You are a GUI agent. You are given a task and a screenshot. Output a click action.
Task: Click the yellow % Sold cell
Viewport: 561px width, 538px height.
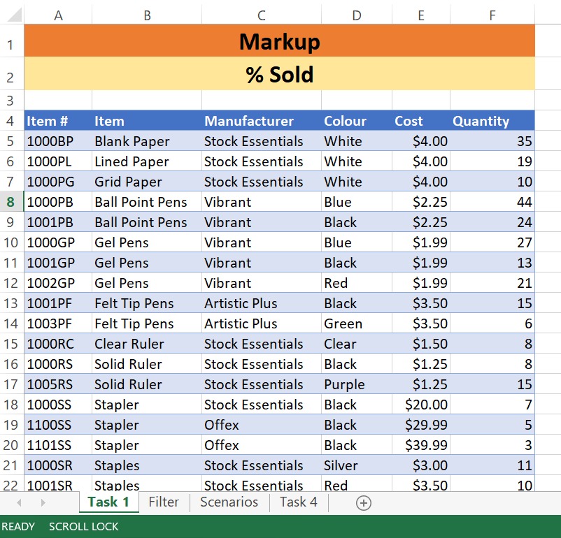(x=279, y=74)
